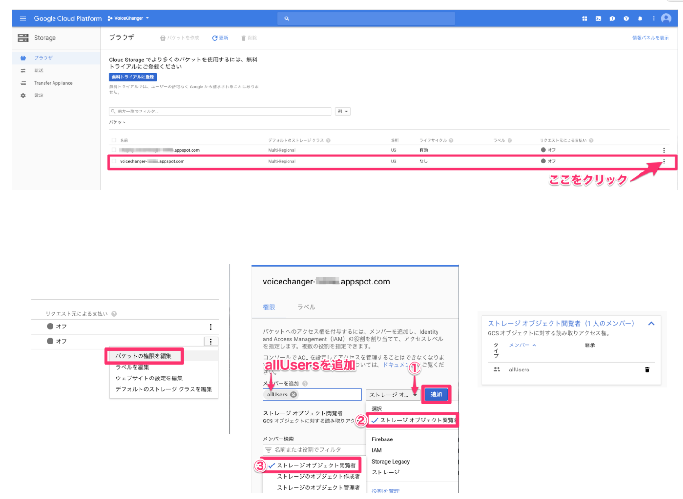Open the VoiceChanger project selector
The width and height of the screenshot is (683, 499).
click(x=128, y=18)
